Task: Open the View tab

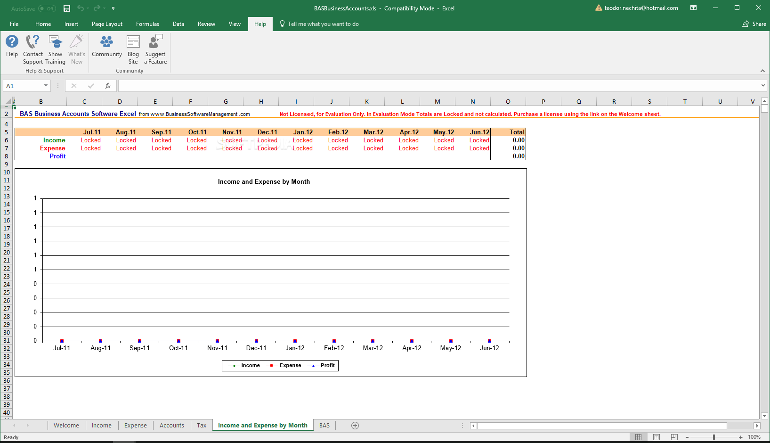Action: (235, 24)
